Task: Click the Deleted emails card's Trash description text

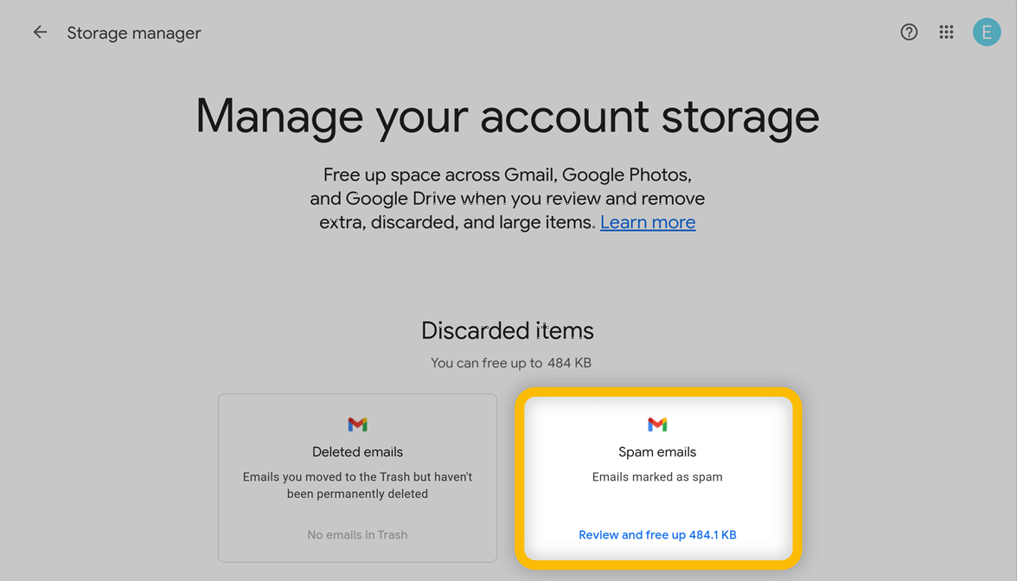Action: [x=357, y=485]
